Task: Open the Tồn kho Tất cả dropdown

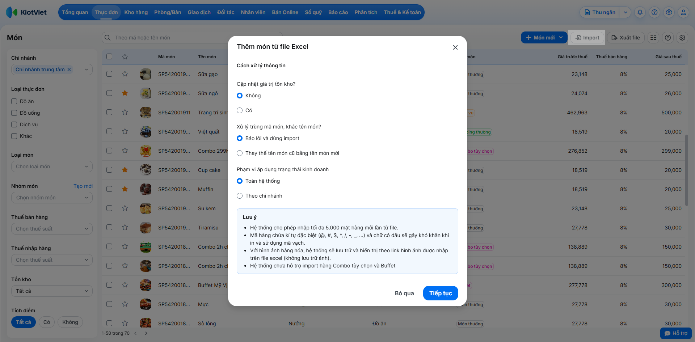Action: pyautogui.click(x=52, y=291)
